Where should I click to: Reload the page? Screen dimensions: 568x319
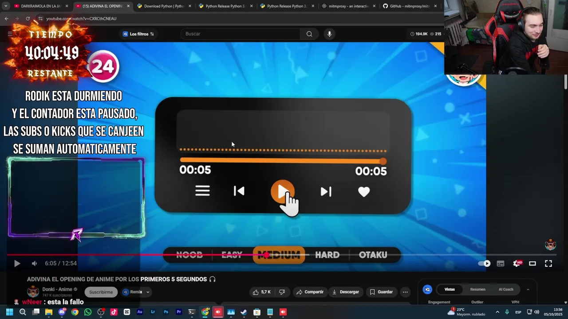(x=28, y=19)
